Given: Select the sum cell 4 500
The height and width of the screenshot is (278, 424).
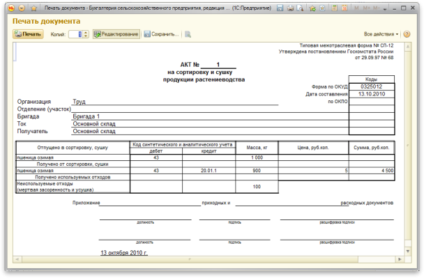Looking at the screenshot, I should tap(372, 171).
